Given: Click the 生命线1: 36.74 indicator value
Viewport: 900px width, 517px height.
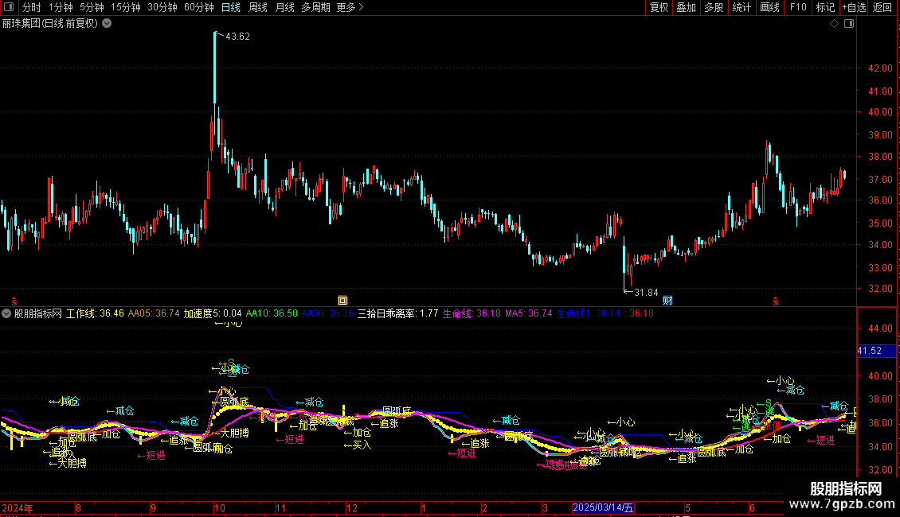Looking at the screenshot, I should pos(589,313).
